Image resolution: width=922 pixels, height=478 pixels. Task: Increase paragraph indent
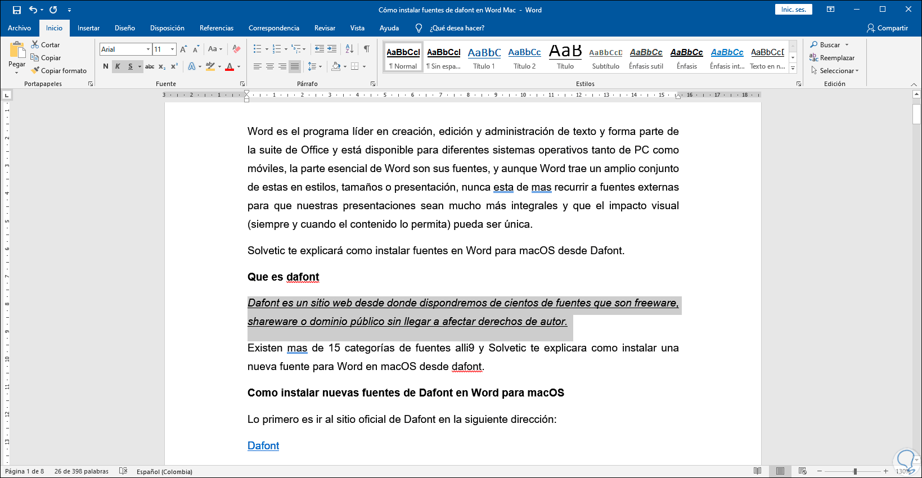[332, 49]
